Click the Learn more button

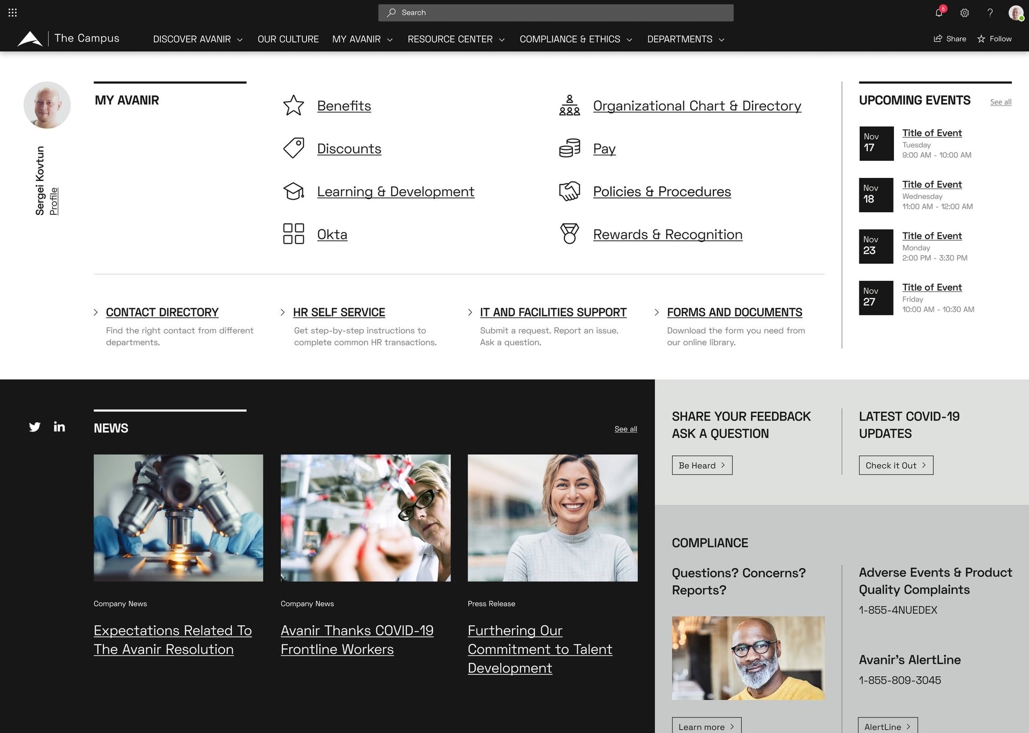coord(706,726)
